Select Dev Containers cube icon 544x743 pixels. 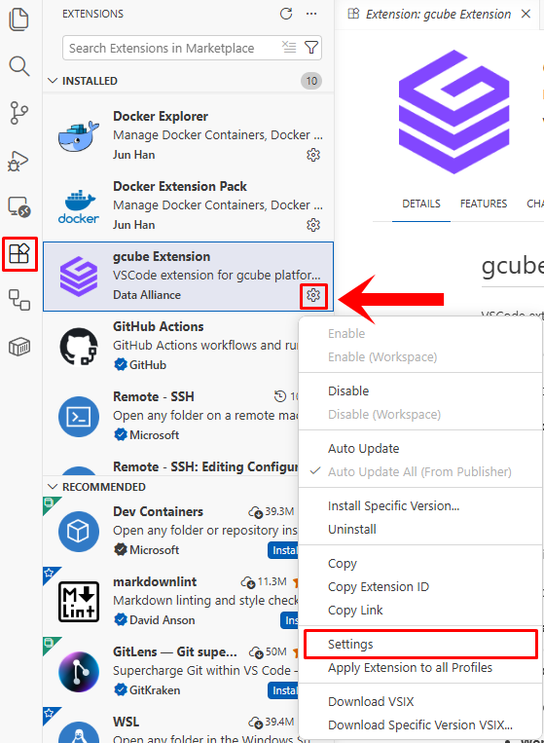(79, 531)
